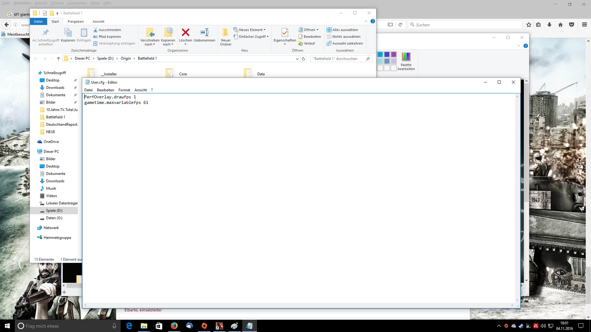The height and width of the screenshot is (332, 591).
Task: Click Palette bearbeiten rainbow icon
Action: (x=406, y=57)
